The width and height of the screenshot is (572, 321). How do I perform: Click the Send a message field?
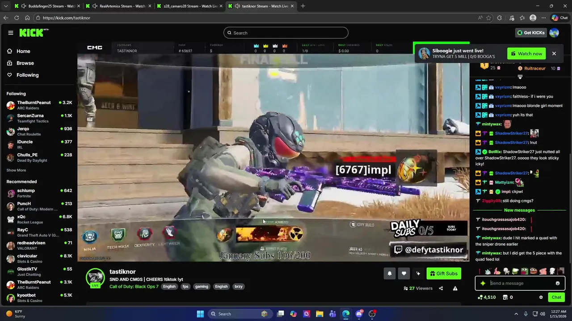521,283
